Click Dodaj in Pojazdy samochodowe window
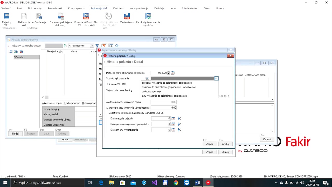Viewport: 332px width, 187px height. coord(15,133)
